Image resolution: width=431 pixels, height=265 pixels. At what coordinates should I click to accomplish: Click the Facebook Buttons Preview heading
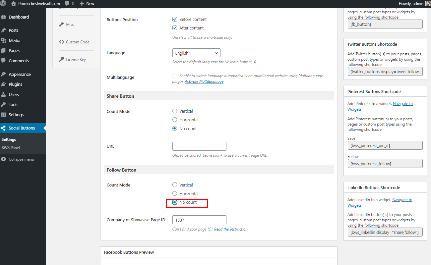129,252
